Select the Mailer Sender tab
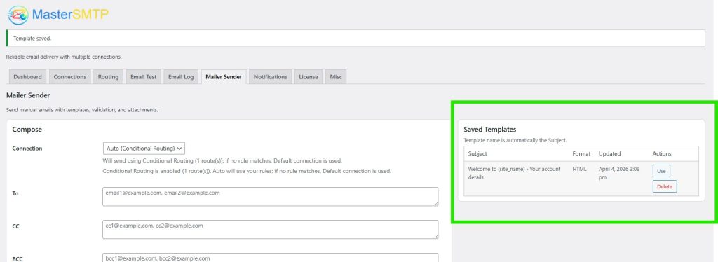718x262 pixels. pyautogui.click(x=224, y=77)
